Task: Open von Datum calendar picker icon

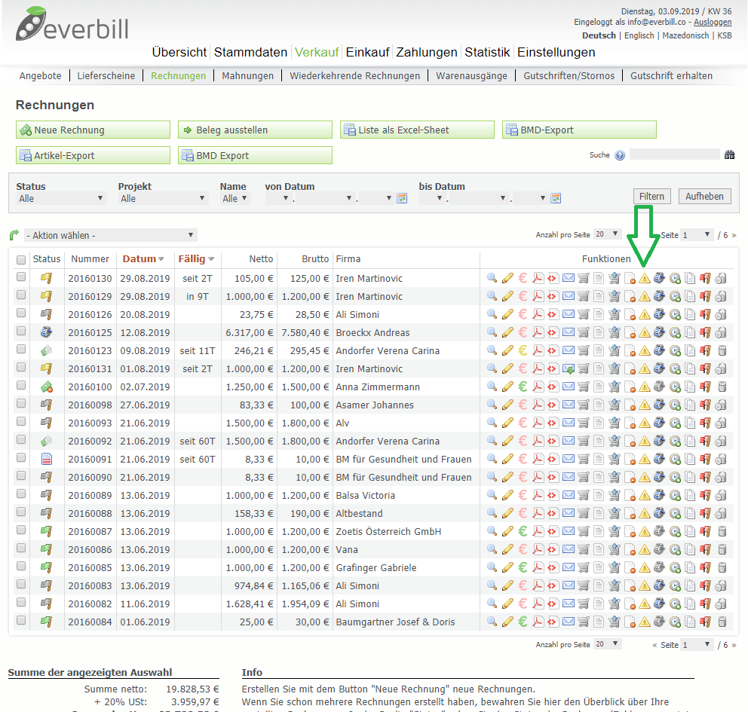Action: (x=402, y=198)
